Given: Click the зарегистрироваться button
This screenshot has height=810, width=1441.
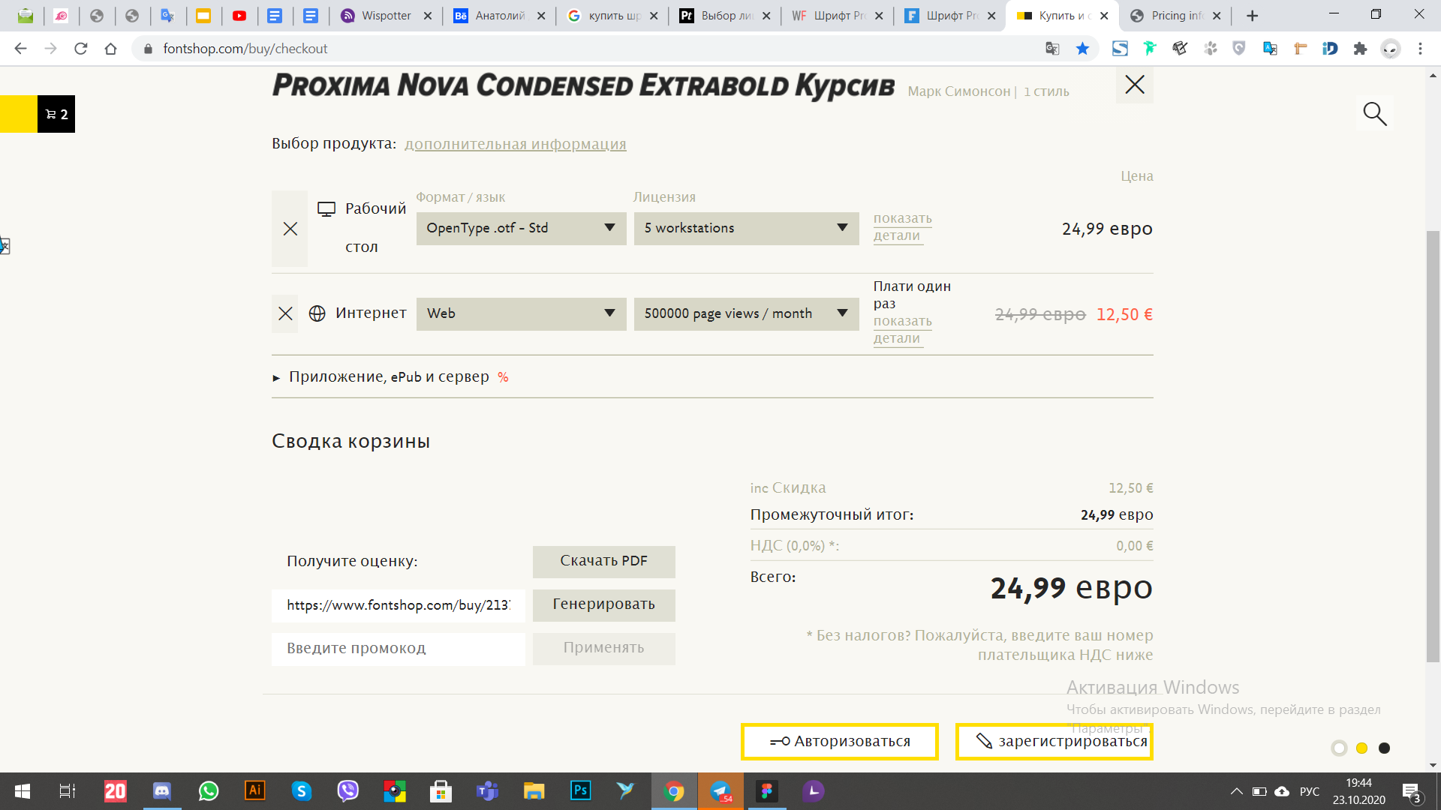Looking at the screenshot, I should 1054,741.
